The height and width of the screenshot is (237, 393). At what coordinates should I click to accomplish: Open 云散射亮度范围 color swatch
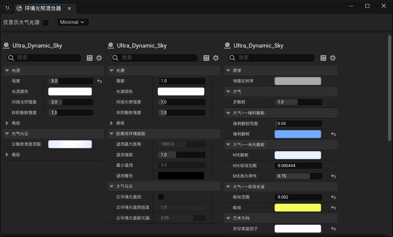coord(70,144)
